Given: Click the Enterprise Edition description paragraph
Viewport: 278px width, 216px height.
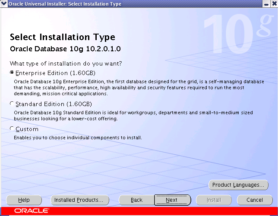Looking at the screenshot, I should coord(139,88).
